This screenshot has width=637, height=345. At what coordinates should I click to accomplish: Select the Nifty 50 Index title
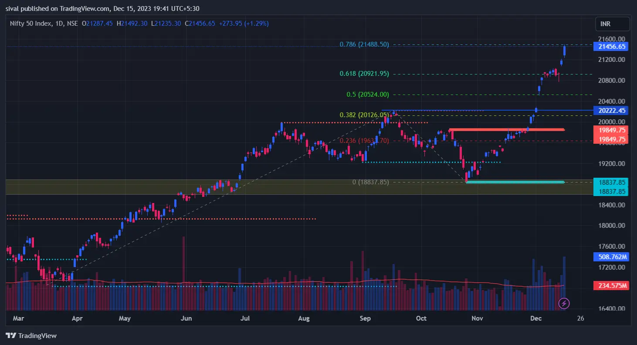[30, 24]
